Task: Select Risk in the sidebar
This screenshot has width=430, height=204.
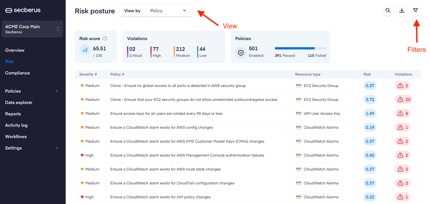Action: (9, 61)
